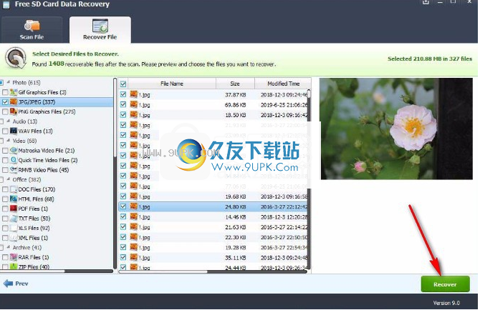Select the file row sized 22.30 KB

tap(213, 237)
